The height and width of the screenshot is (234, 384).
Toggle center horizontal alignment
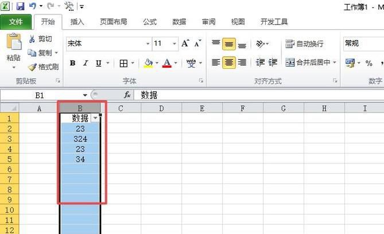point(229,63)
